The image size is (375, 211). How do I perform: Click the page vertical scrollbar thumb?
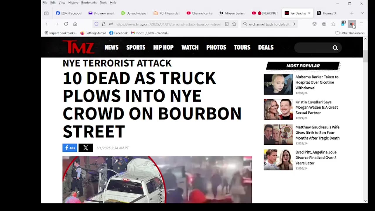pos(365,56)
